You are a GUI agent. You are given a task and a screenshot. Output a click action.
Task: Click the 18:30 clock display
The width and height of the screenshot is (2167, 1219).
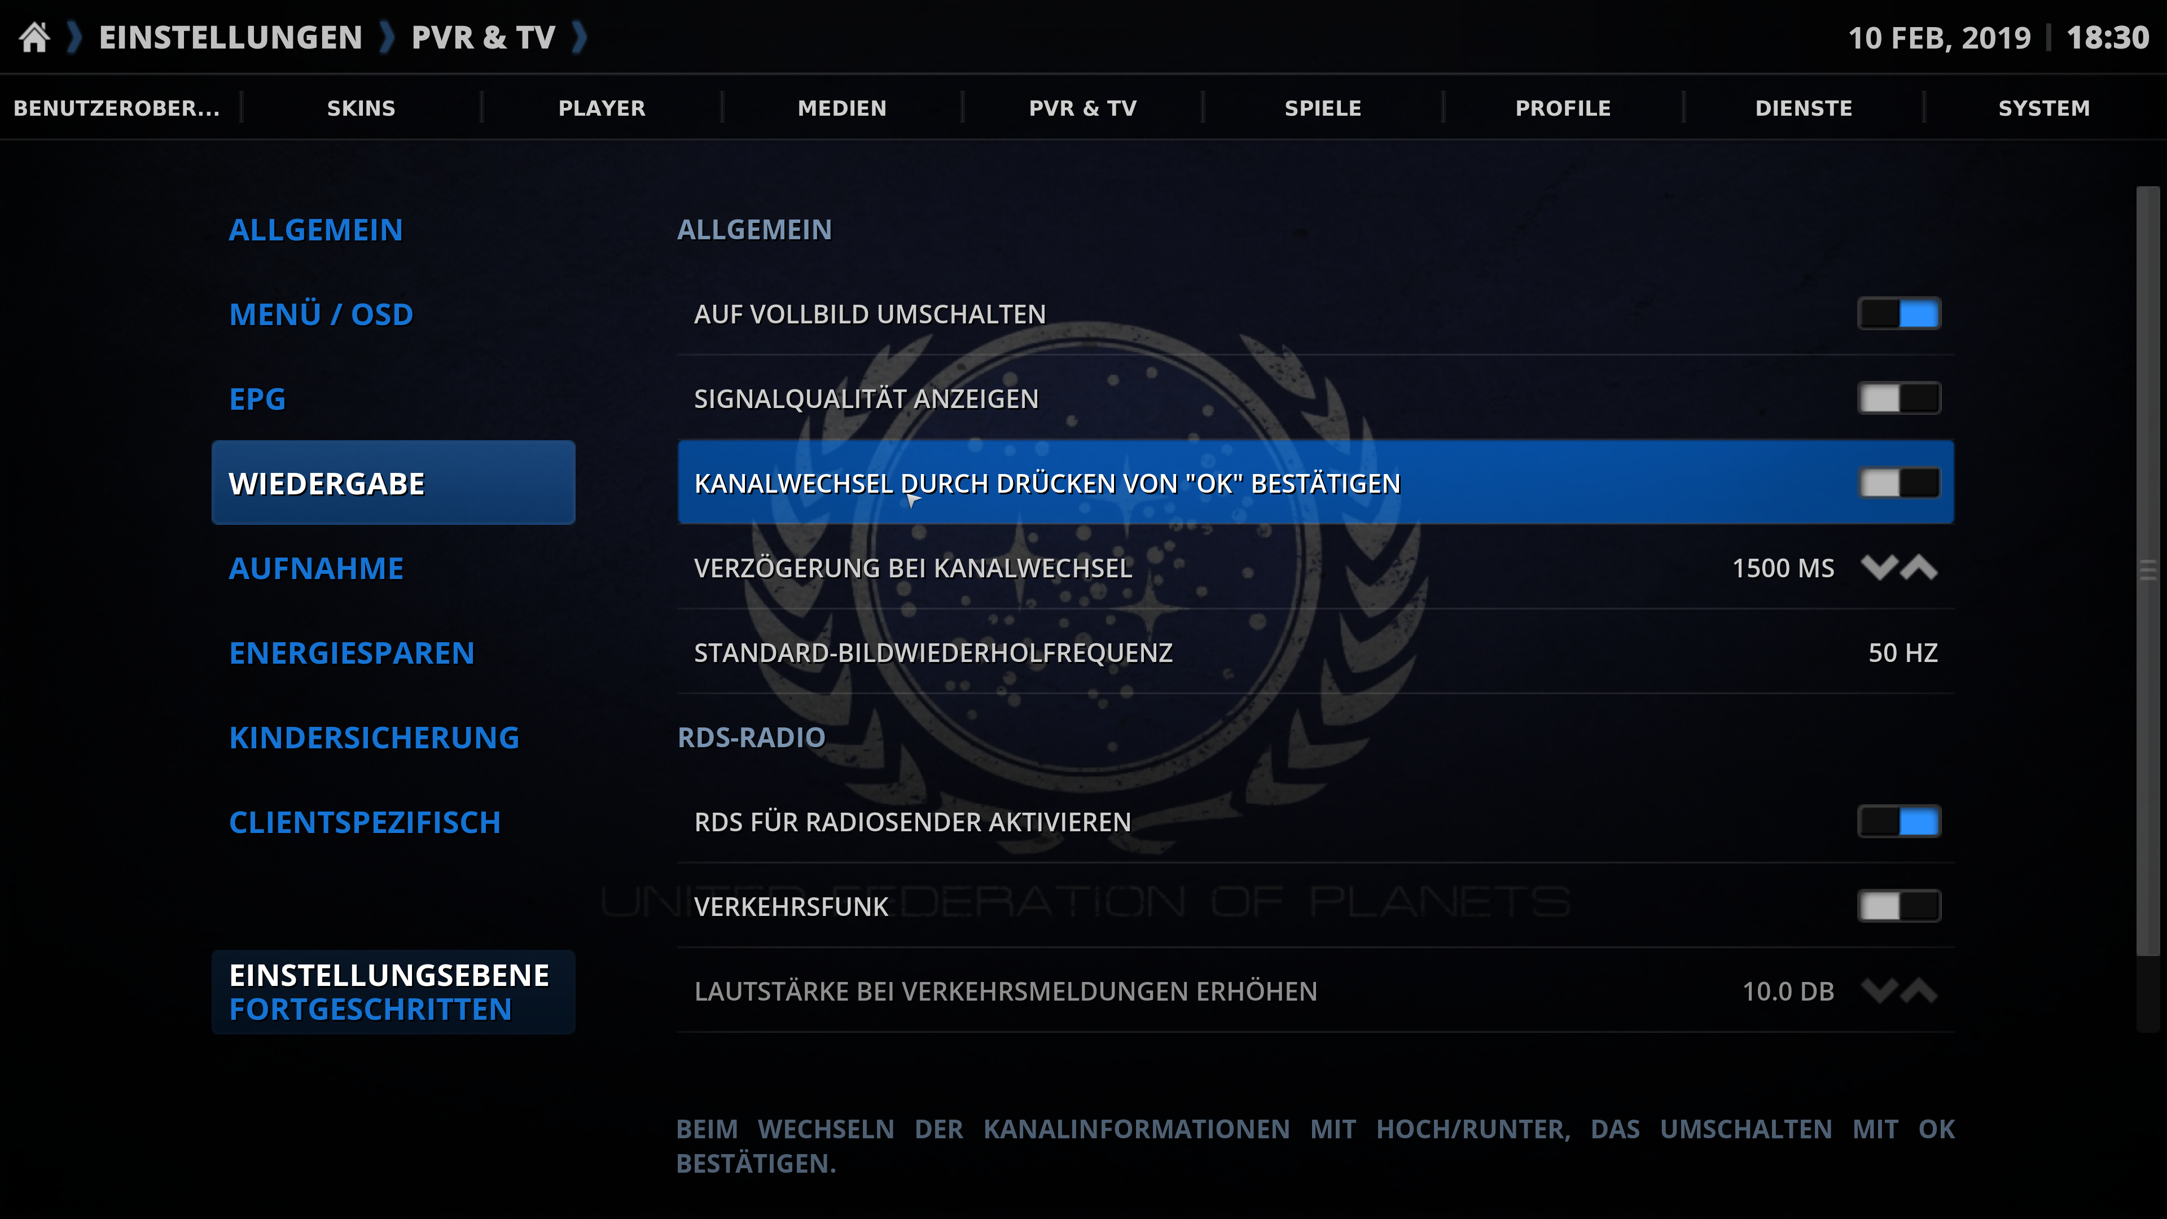(x=2107, y=37)
